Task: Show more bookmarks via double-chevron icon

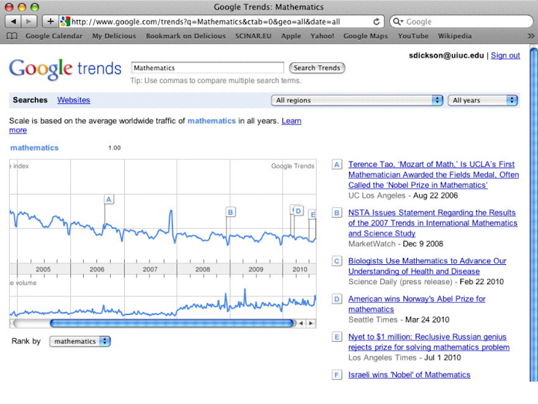Action: [531, 36]
